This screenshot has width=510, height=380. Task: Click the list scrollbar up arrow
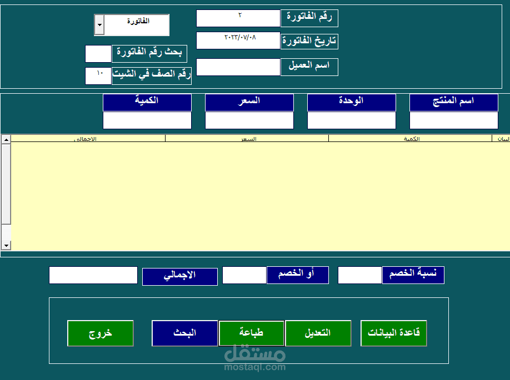pyautogui.click(x=6, y=139)
